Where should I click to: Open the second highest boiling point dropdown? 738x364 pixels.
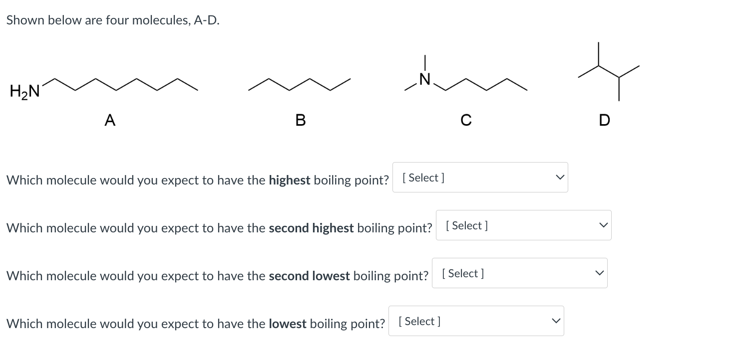tap(523, 225)
